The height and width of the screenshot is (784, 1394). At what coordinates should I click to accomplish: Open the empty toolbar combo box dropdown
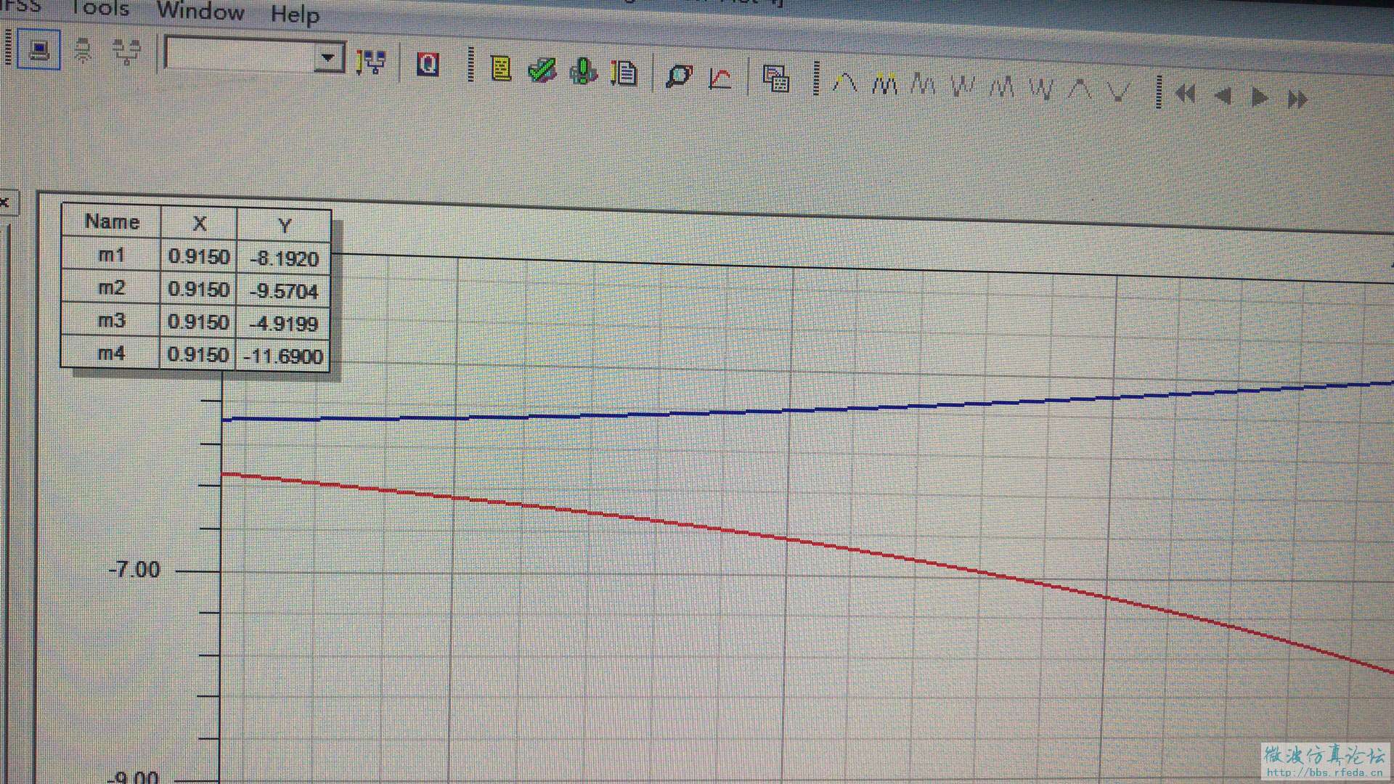pyautogui.click(x=329, y=58)
